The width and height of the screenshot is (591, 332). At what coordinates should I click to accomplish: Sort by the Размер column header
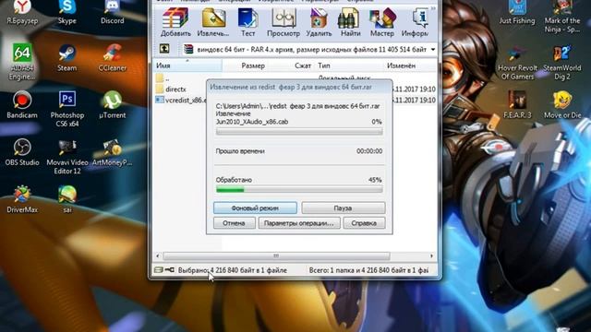(x=253, y=65)
